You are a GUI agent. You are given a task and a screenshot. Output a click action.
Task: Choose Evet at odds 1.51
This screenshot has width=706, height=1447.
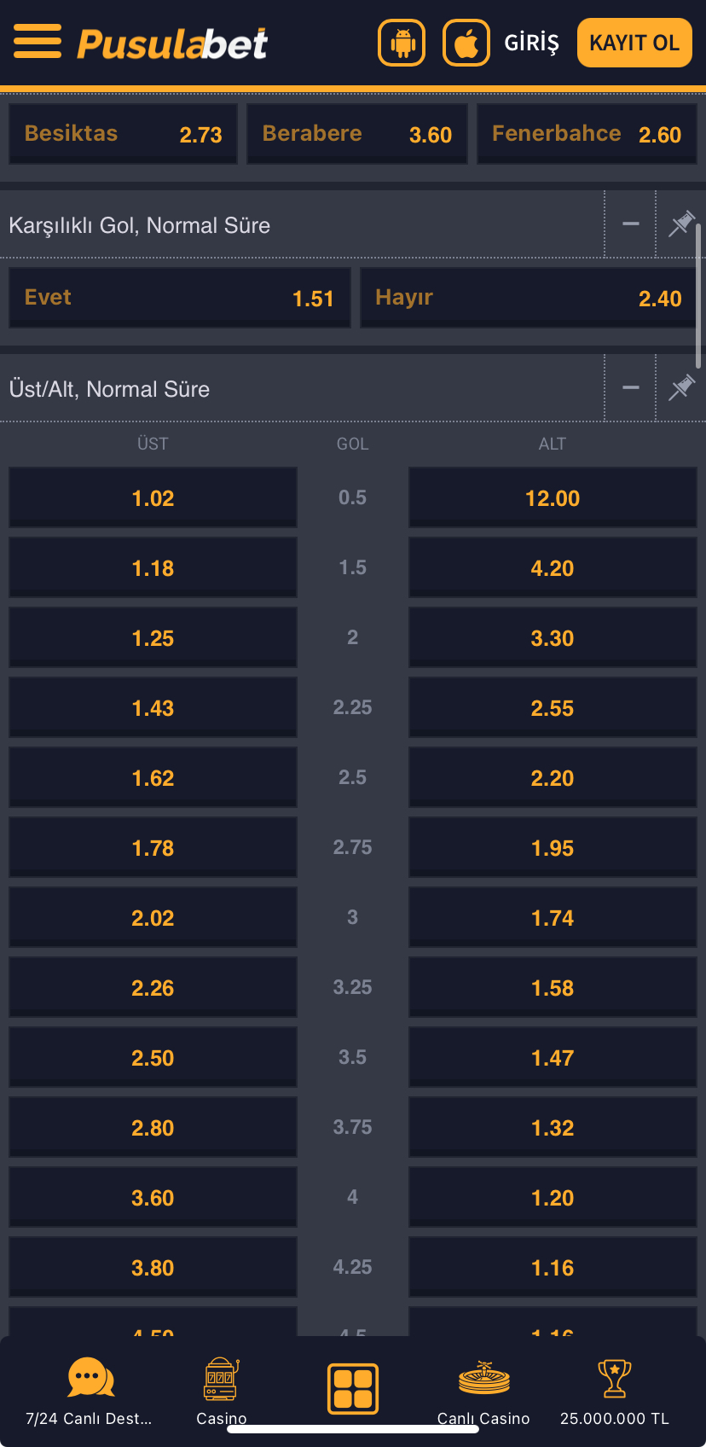click(x=179, y=298)
